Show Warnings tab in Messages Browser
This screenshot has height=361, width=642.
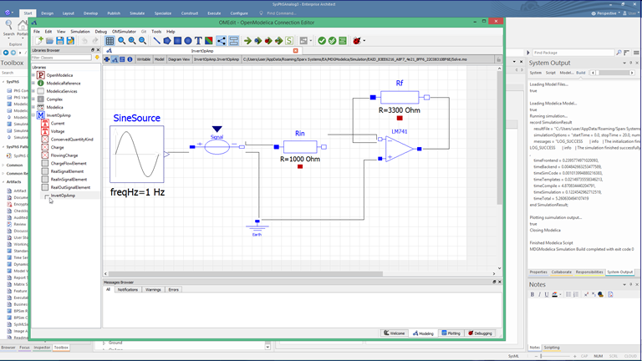pos(153,289)
